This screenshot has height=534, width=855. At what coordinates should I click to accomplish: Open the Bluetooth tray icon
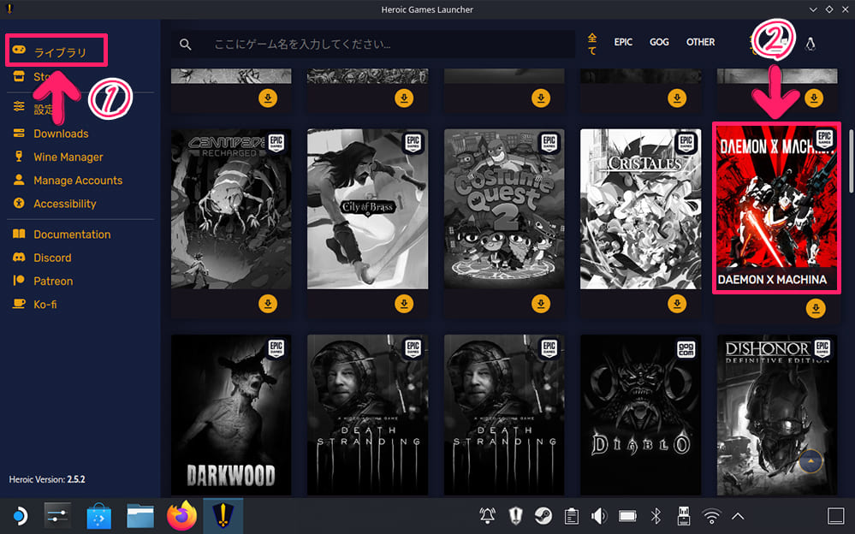tap(656, 516)
